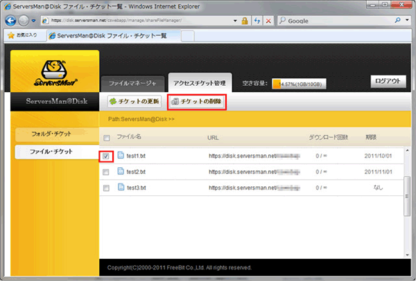Click the browser refresh icon

click(x=257, y=20)
